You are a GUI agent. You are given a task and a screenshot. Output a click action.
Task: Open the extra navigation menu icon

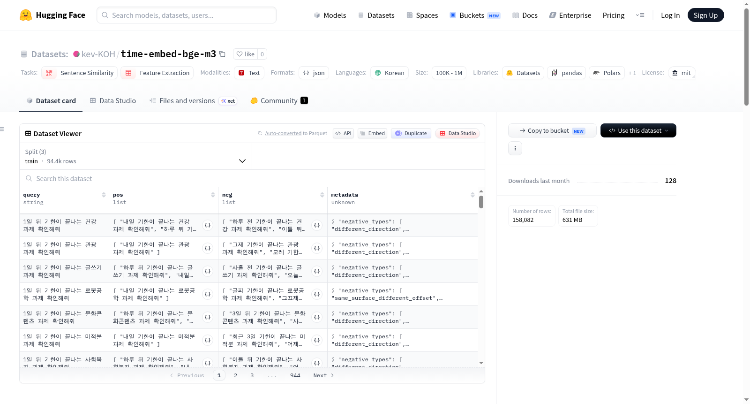pyautogui.click(x=640, y=15)
